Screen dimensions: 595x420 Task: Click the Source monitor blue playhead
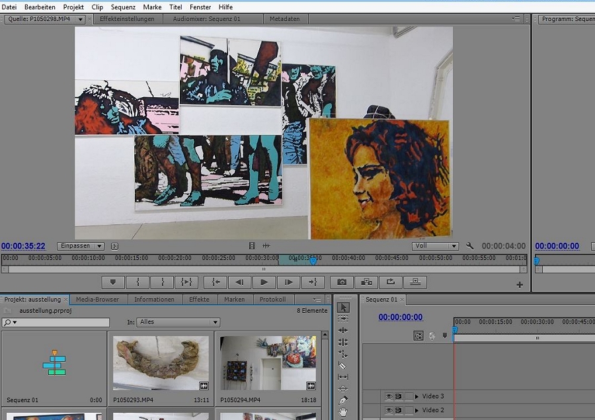pyautogui.click(x=313, y=261)
